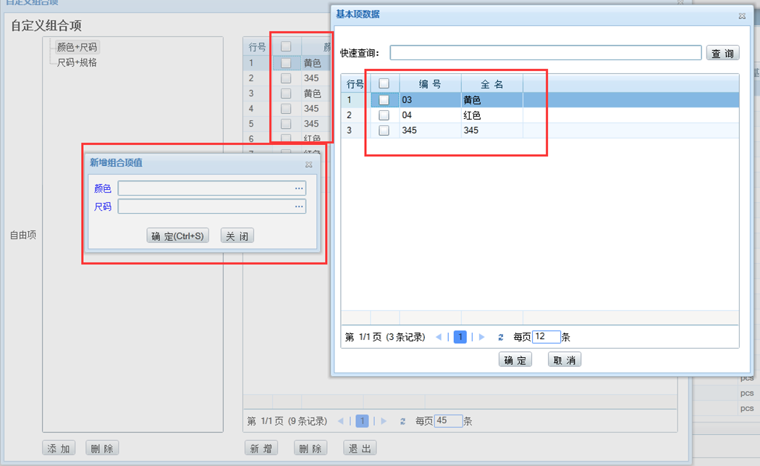
Task: Click 新增 to add a new combination value
Action: point(261,447)
